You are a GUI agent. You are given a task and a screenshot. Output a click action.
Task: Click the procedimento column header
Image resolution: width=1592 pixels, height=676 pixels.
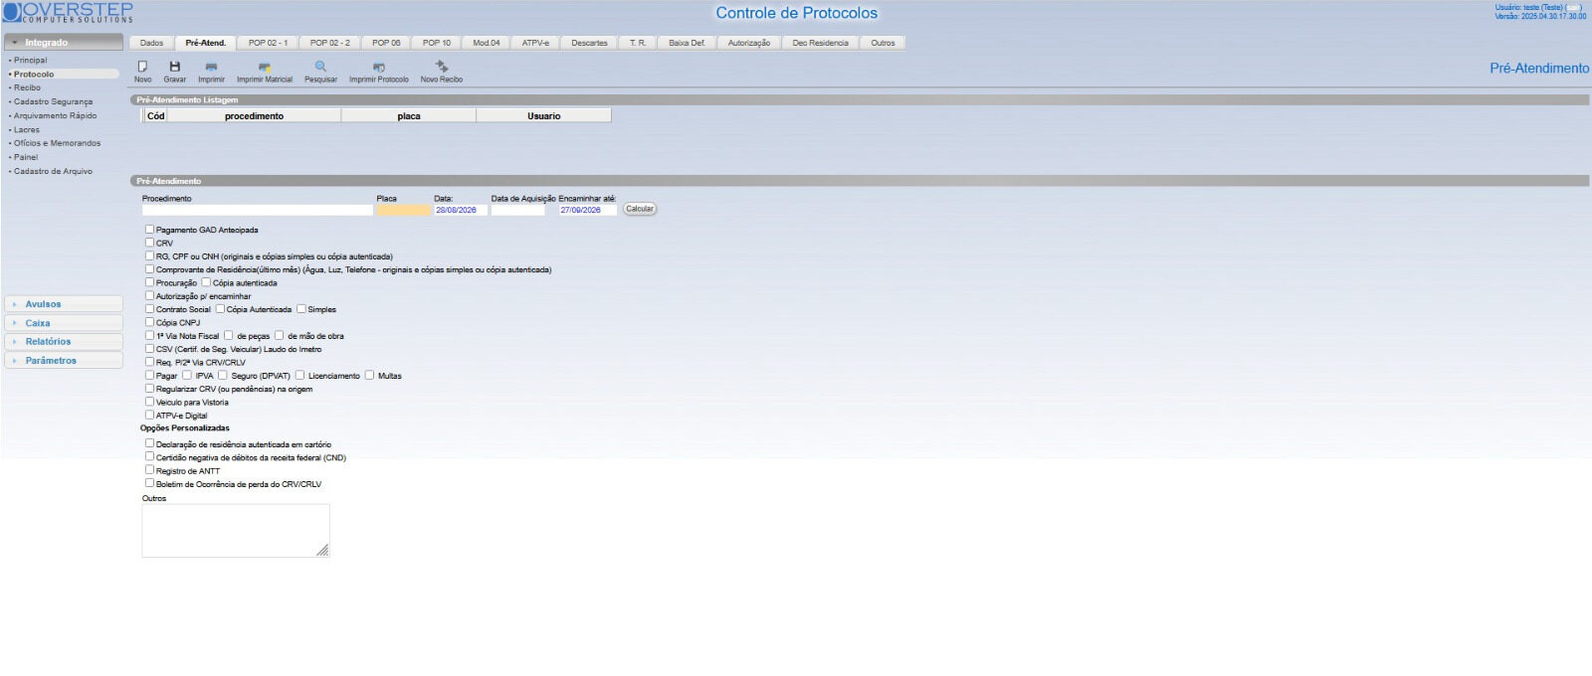254,116
